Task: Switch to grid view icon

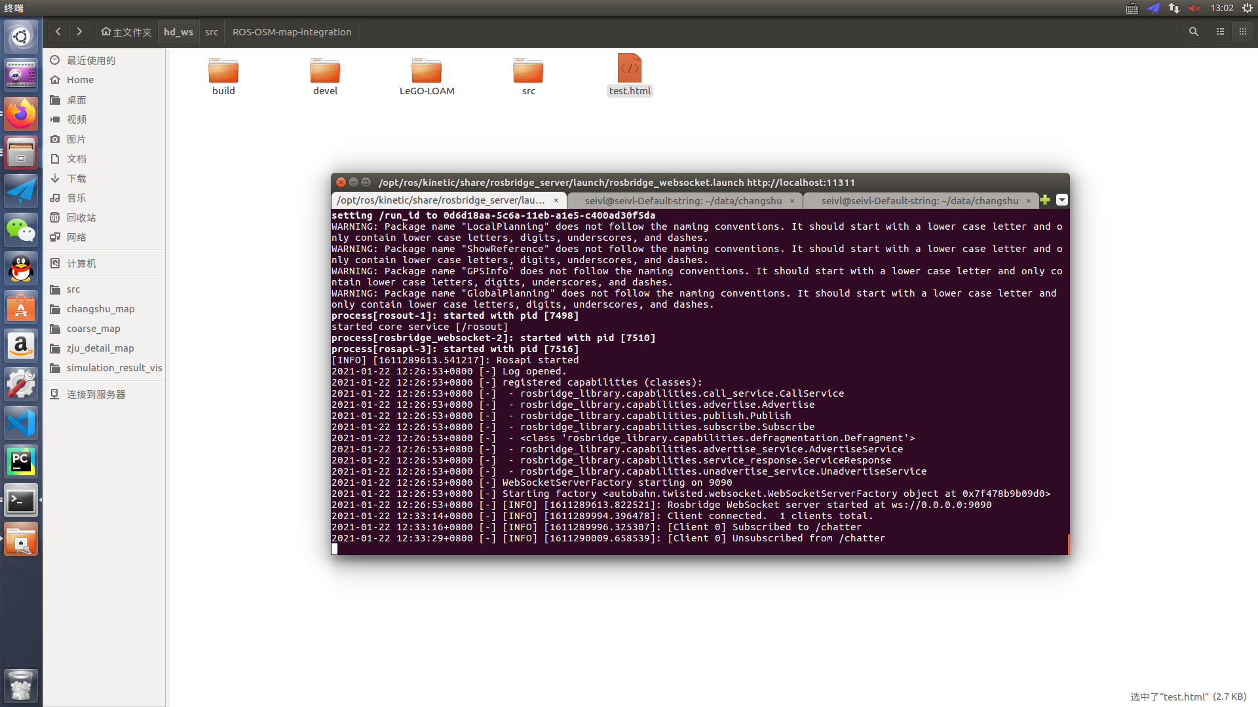Action: point(1242,31)
